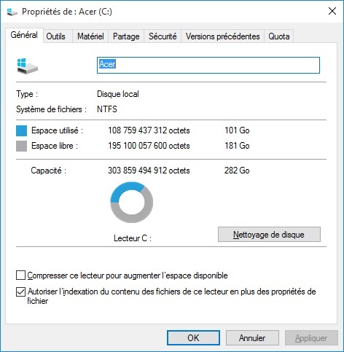The image size is (344, 352).
Task: Click the drive name field containing Acer
Action: pyautogui.click(x=208, y=65)
